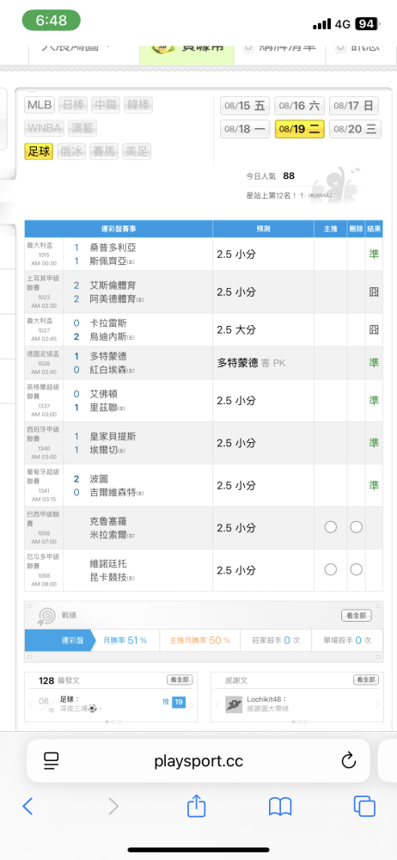Select 主推 radio for 克魯塞羅 match
Viewport: 397px width, 860px height.
click(331, 527)
